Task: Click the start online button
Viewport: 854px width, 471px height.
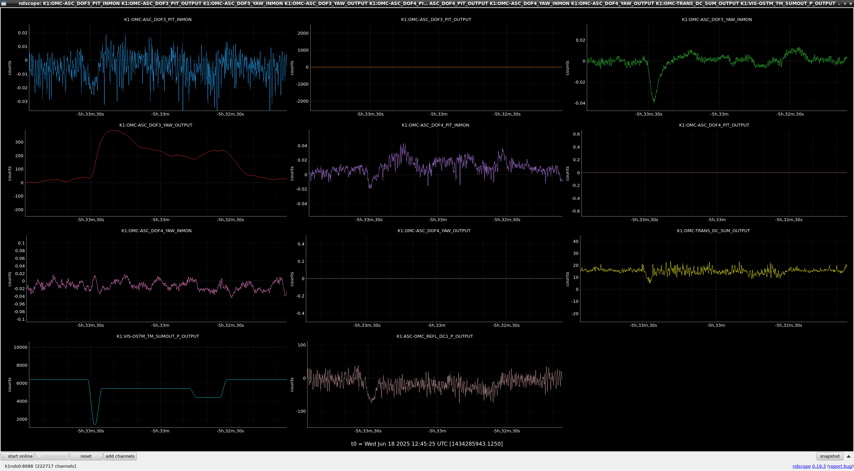Action: pyautogui.click(x=18, y=456)
